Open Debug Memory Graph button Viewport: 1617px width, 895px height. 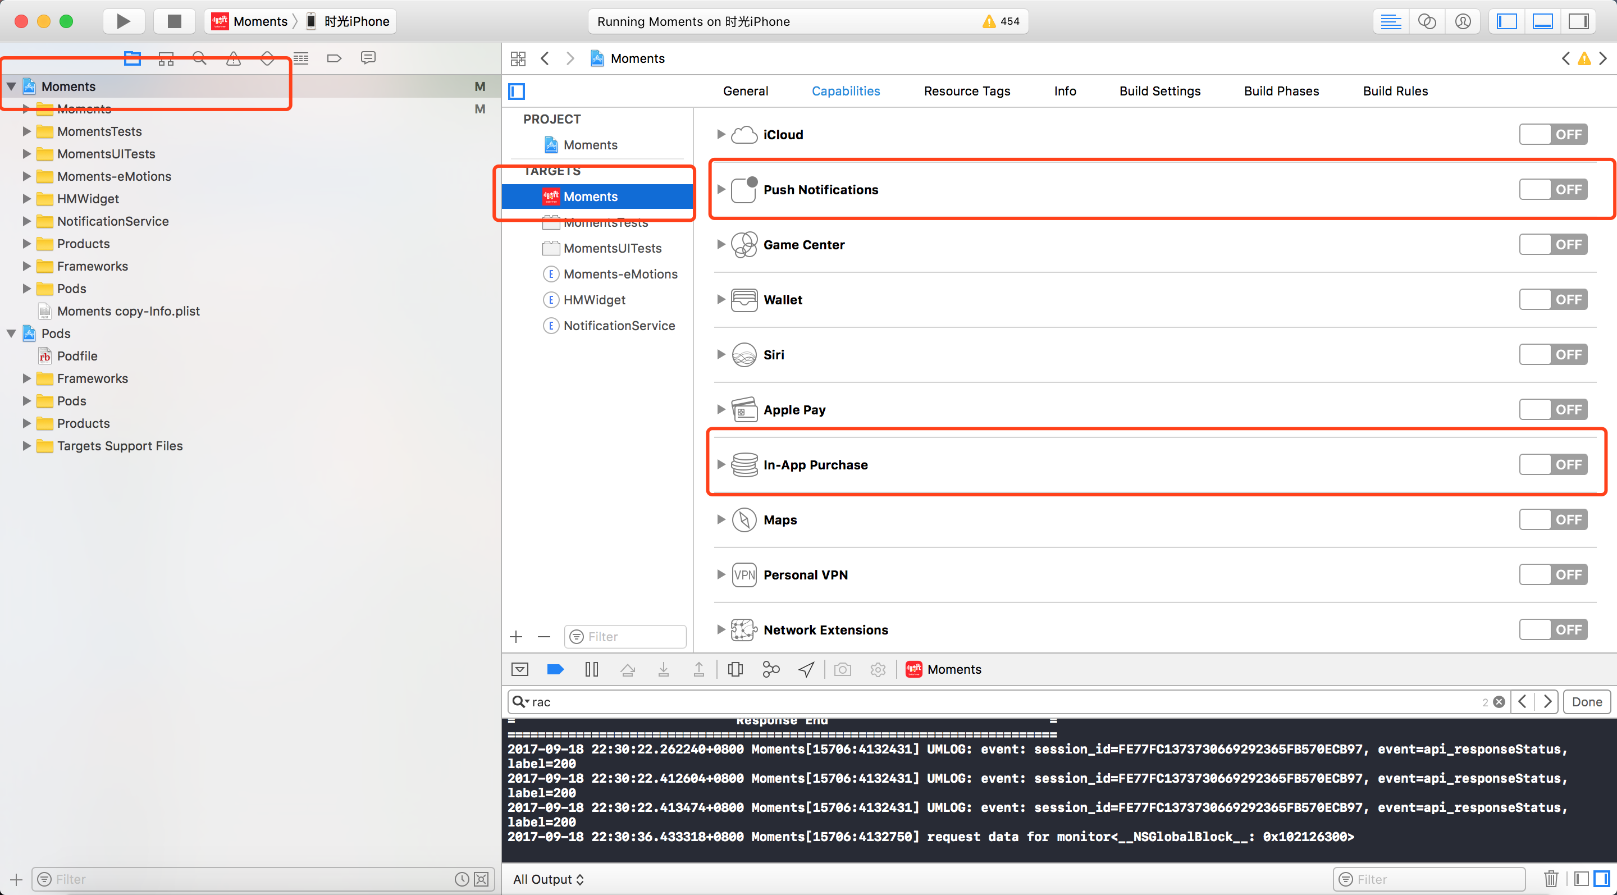click(771, 669)
